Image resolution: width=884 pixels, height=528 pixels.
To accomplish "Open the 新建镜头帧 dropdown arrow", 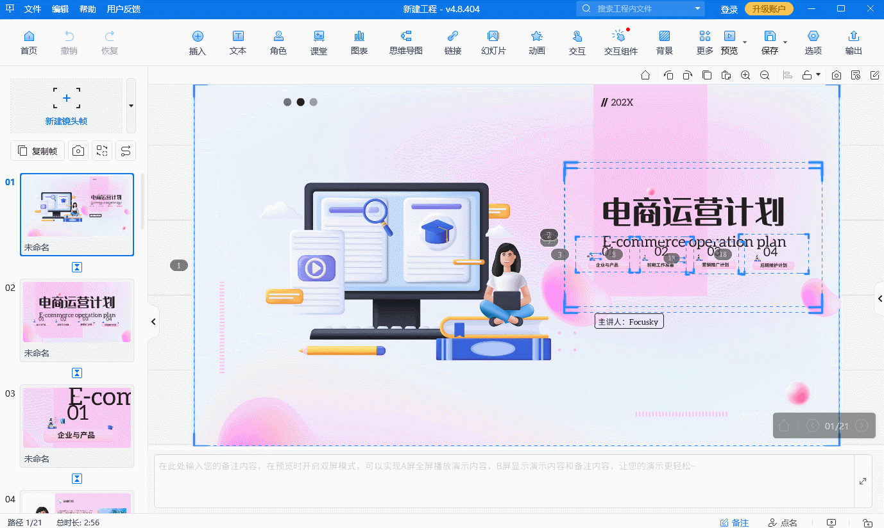I will (131, 106).
